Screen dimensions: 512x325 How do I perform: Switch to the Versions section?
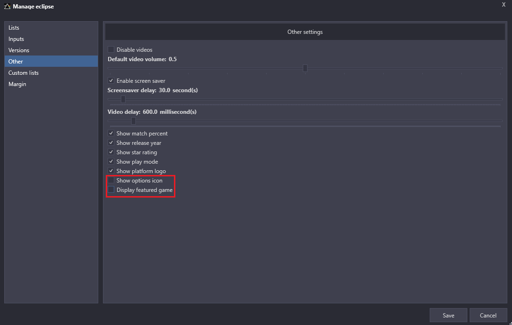(51, 50)
